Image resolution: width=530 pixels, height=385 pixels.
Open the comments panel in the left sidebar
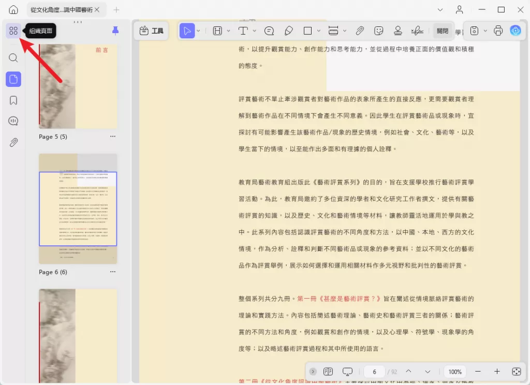(13, 122)
